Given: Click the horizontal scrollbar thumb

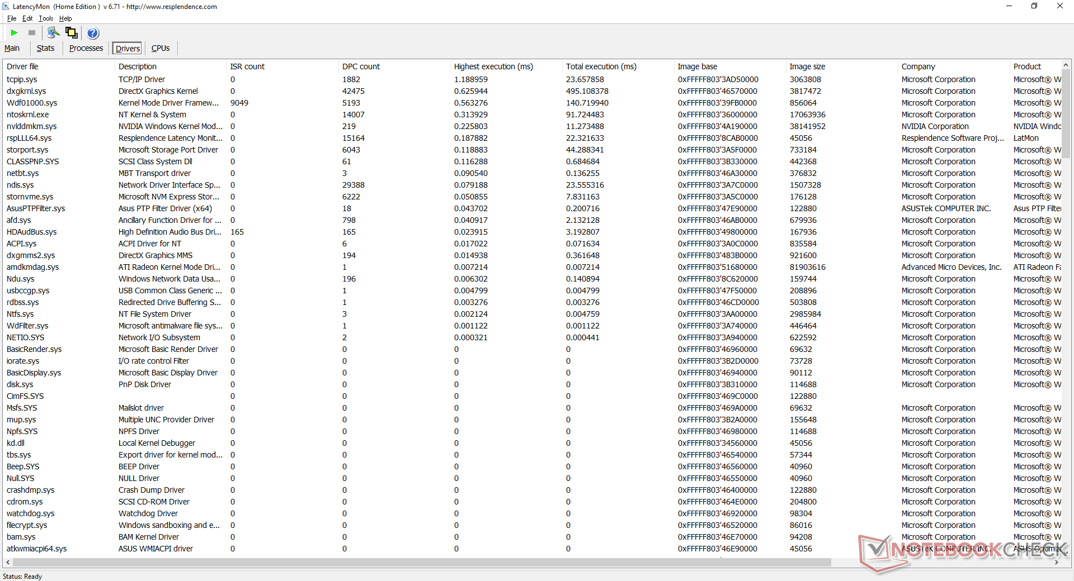Looking at the screenshot, I should (422, 562).
